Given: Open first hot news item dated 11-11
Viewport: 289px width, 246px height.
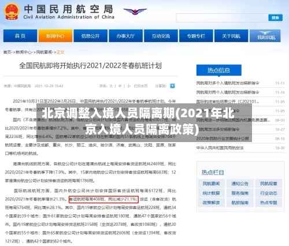Looking at the screenshot, I should coord(228,83).
